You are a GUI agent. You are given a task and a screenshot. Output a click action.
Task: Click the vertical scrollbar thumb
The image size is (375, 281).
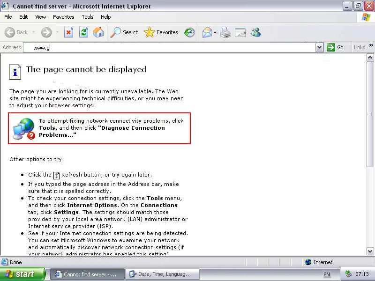(370, 114)
